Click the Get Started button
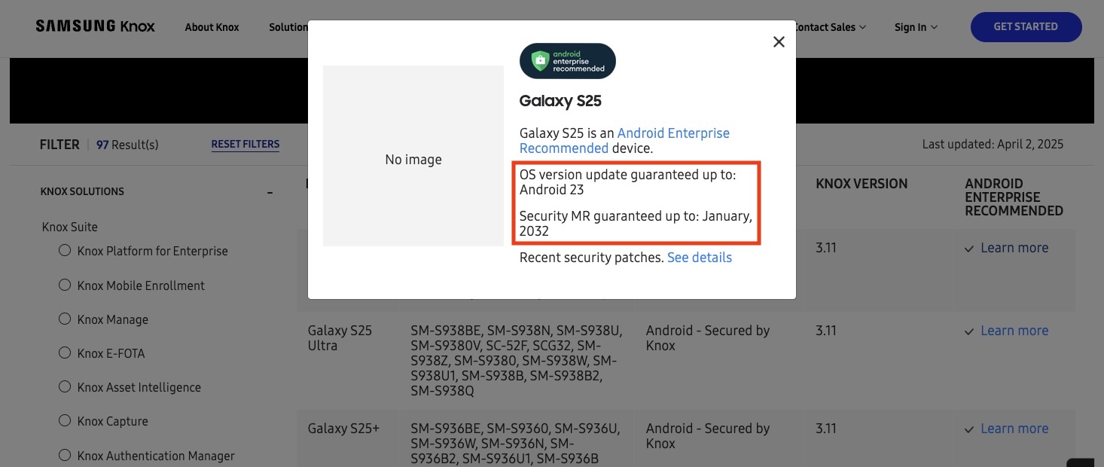Viewport: 1104px width, 467px height. point(1026,27)
